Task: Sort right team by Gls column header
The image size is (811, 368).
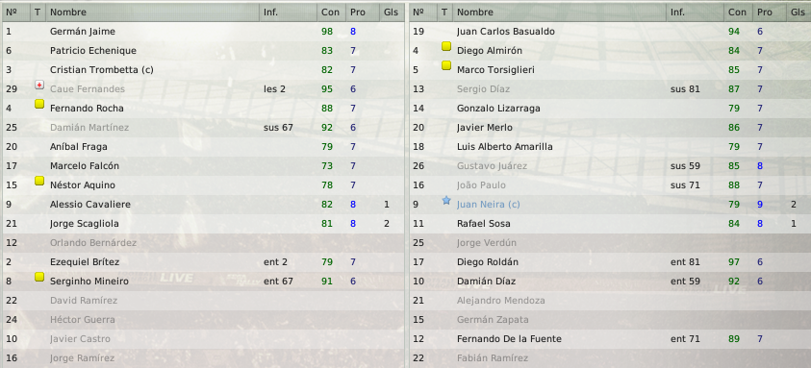Action: (x=798, y=12)
